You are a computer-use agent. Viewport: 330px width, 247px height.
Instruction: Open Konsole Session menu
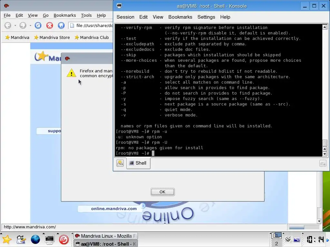[125, 17]
